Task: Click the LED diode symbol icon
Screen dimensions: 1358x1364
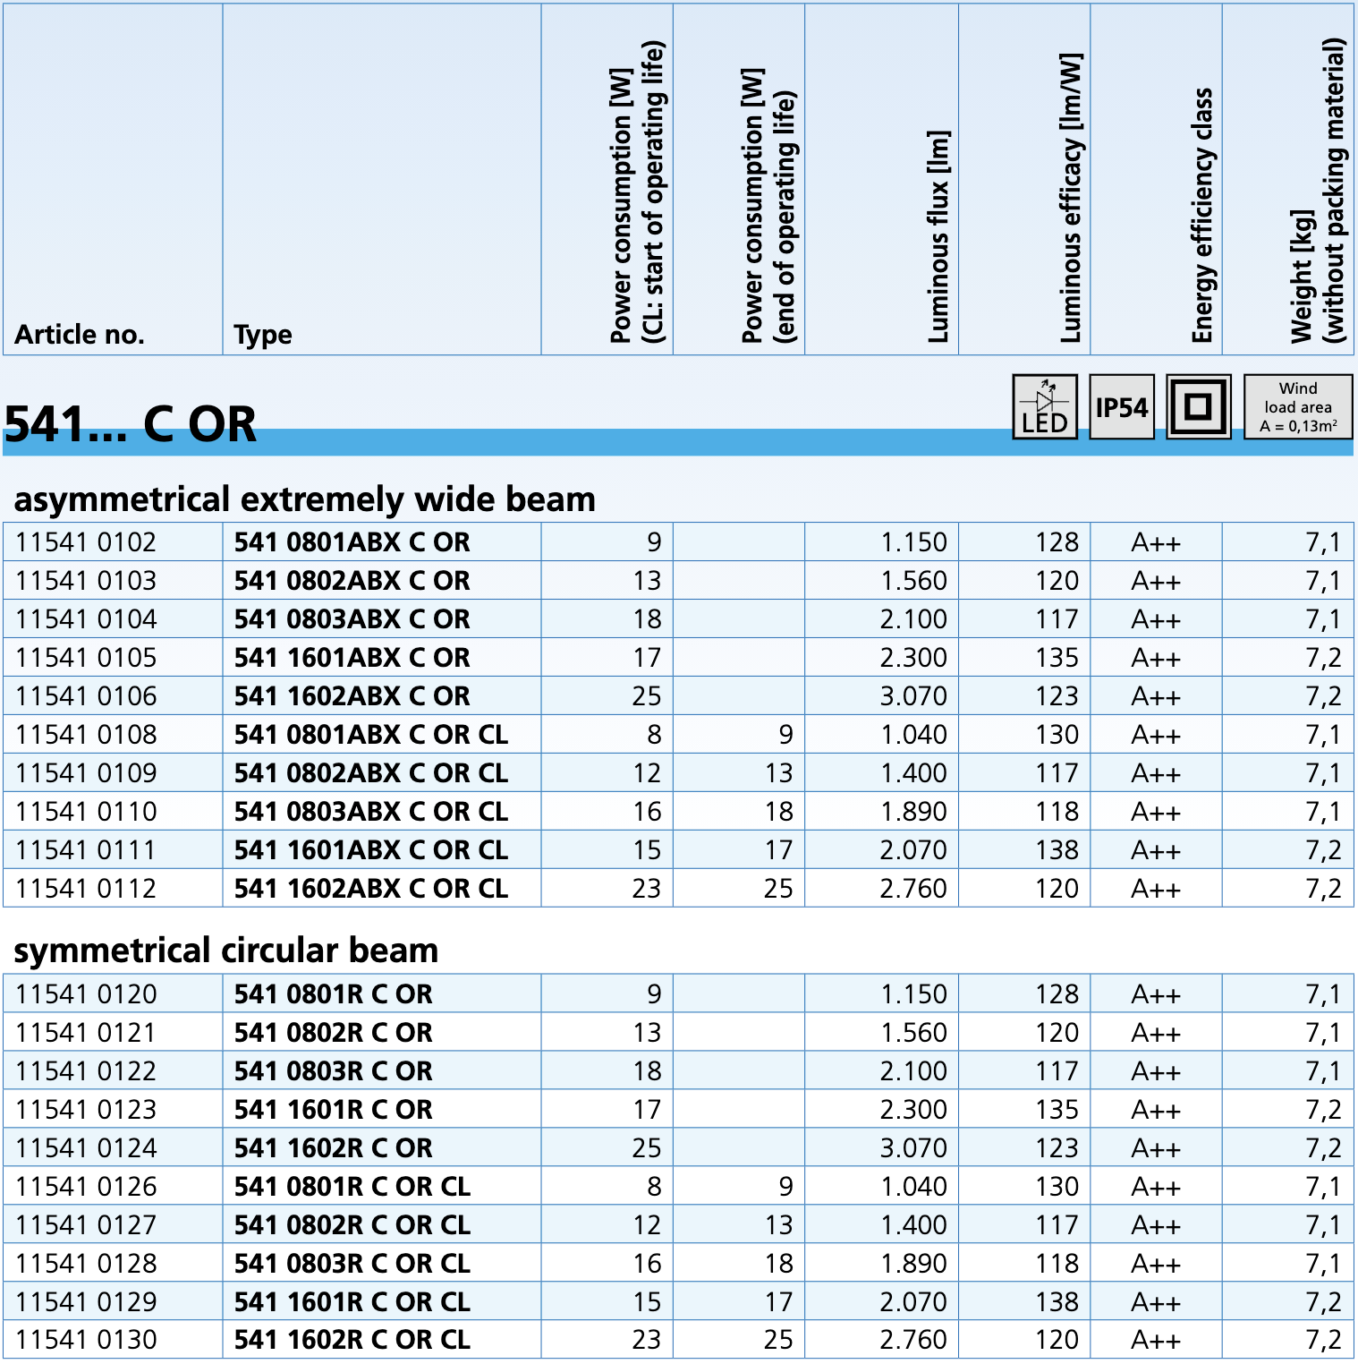Action: (1044, 407)
